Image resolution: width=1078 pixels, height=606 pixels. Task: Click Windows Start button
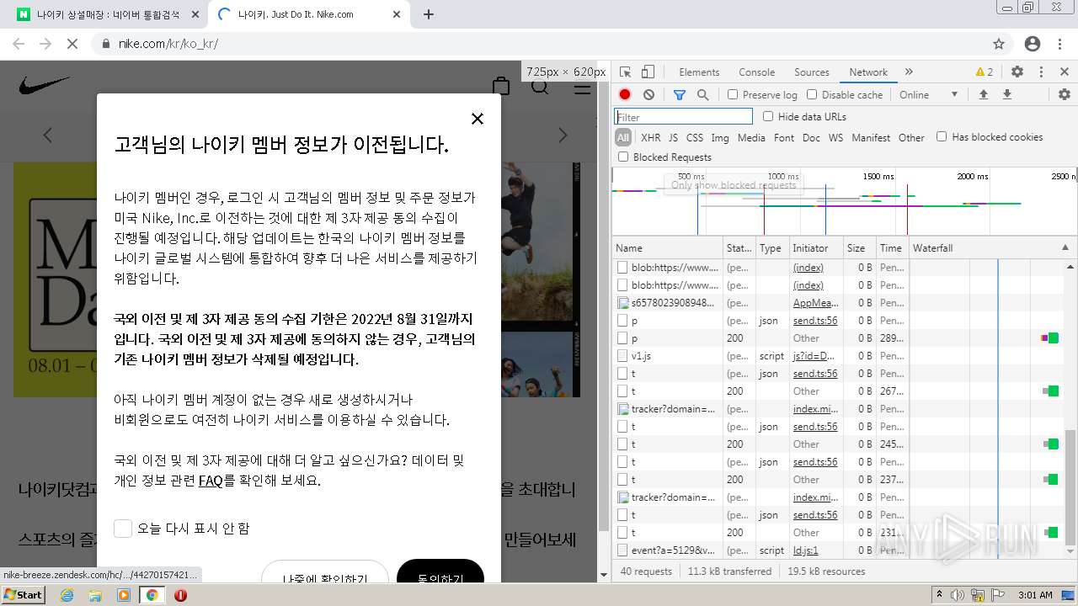pyautogui.click(x=23, y=595)
